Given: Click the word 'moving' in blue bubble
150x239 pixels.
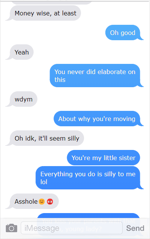Looking at the screenshot, I should 124,119.
